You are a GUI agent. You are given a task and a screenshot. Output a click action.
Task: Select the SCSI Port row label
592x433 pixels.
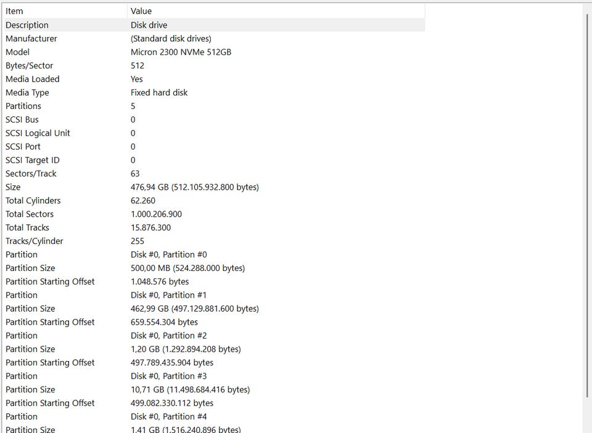23,147
